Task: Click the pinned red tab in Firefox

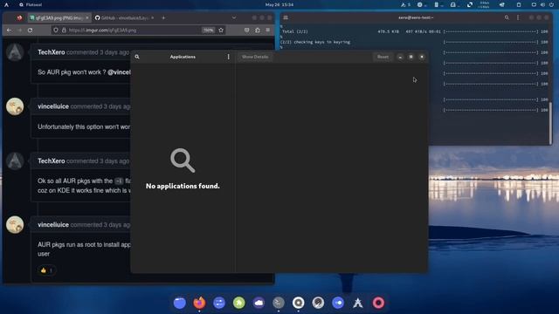Action: coord(19,17)
